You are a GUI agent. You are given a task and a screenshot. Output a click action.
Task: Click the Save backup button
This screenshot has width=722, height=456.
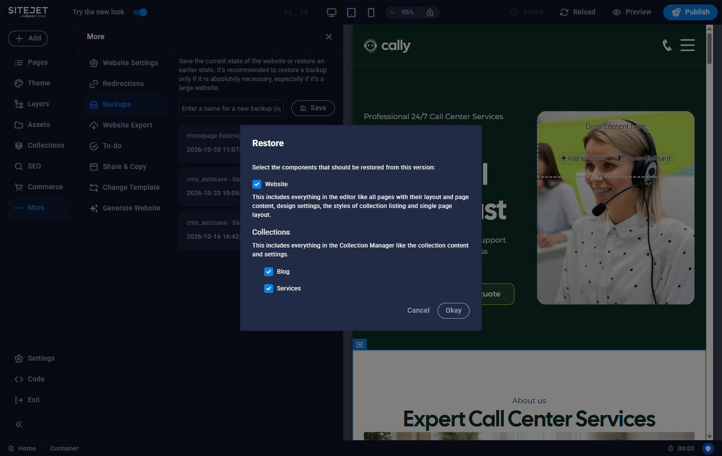(x=313, y=108)
